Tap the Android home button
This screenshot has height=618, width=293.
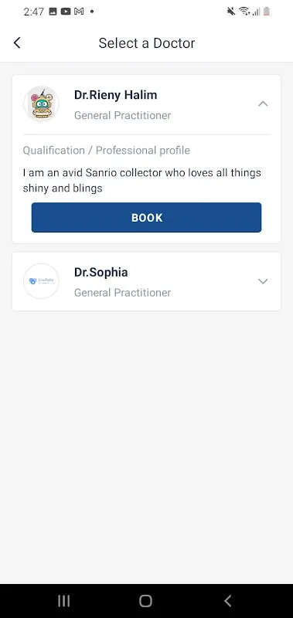(146, 601)
